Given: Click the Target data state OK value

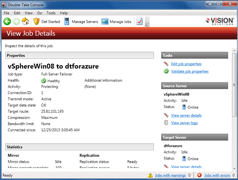Looking at the screenshot, I should (44, 105).
